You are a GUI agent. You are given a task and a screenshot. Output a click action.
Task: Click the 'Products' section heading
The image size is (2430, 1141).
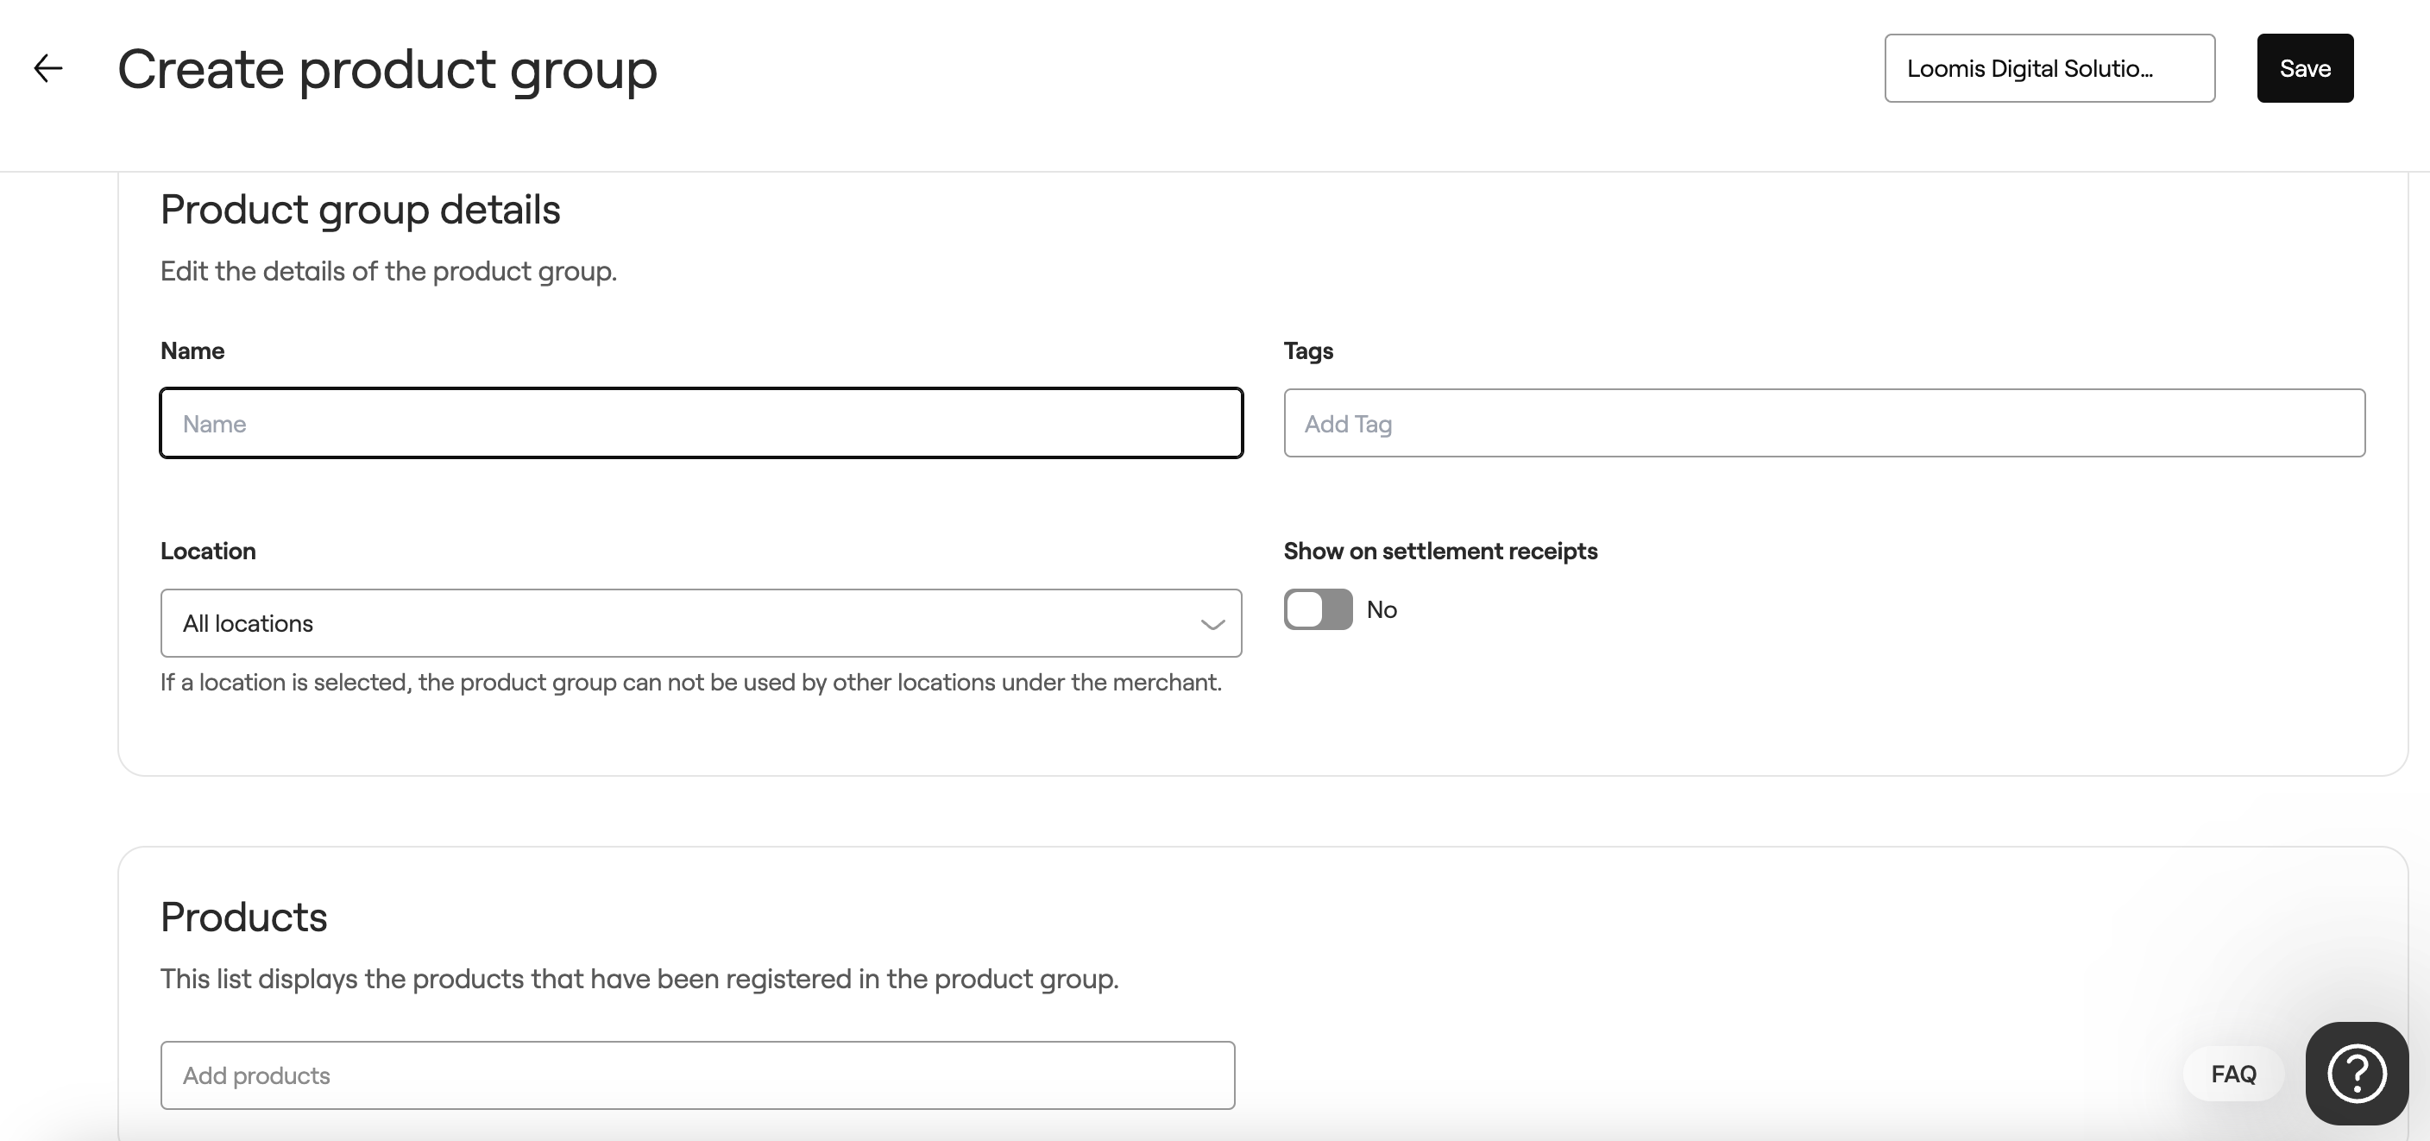(x=243, y=917)
